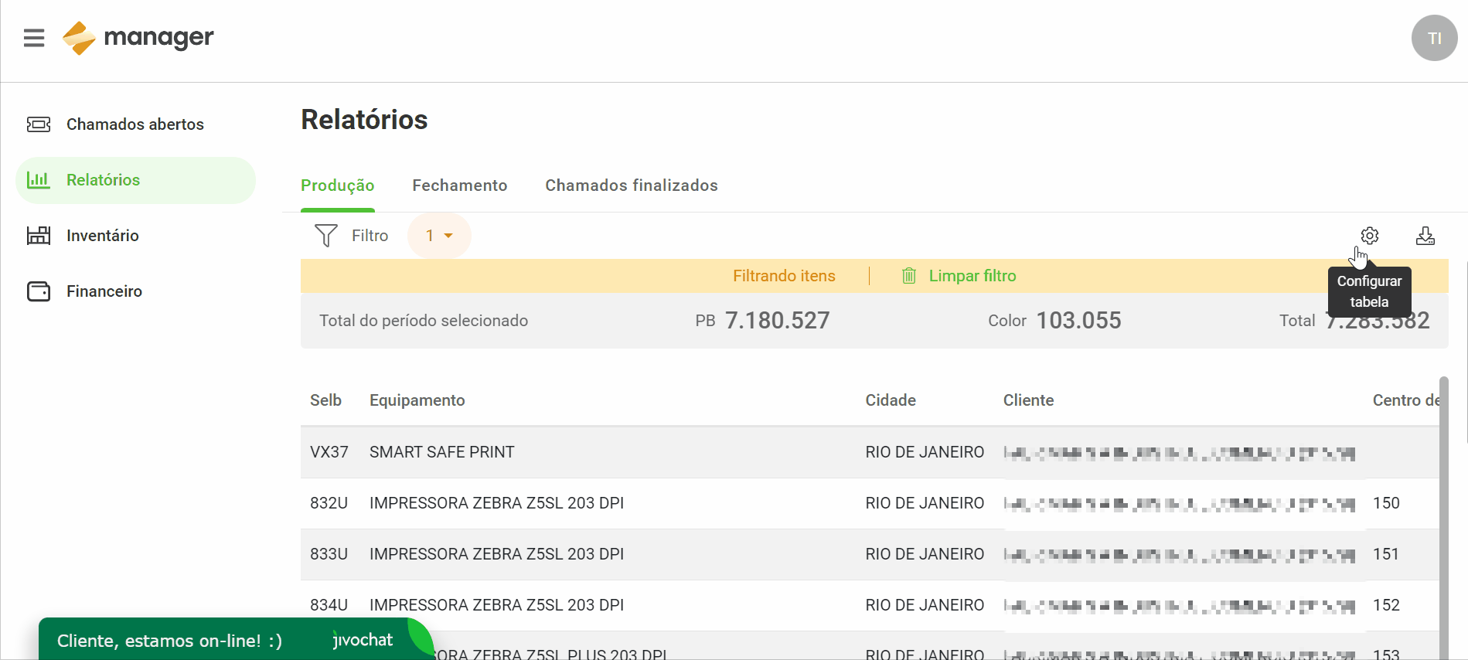Viewport: 1468px width, 660px height.
Task: Open the hamburger navigation menu
Action: pyautogui.click(x=34, y=38)
